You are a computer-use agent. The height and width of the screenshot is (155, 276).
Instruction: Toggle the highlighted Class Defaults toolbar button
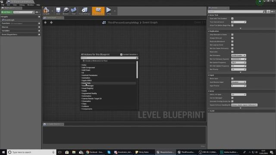[98, 11]
